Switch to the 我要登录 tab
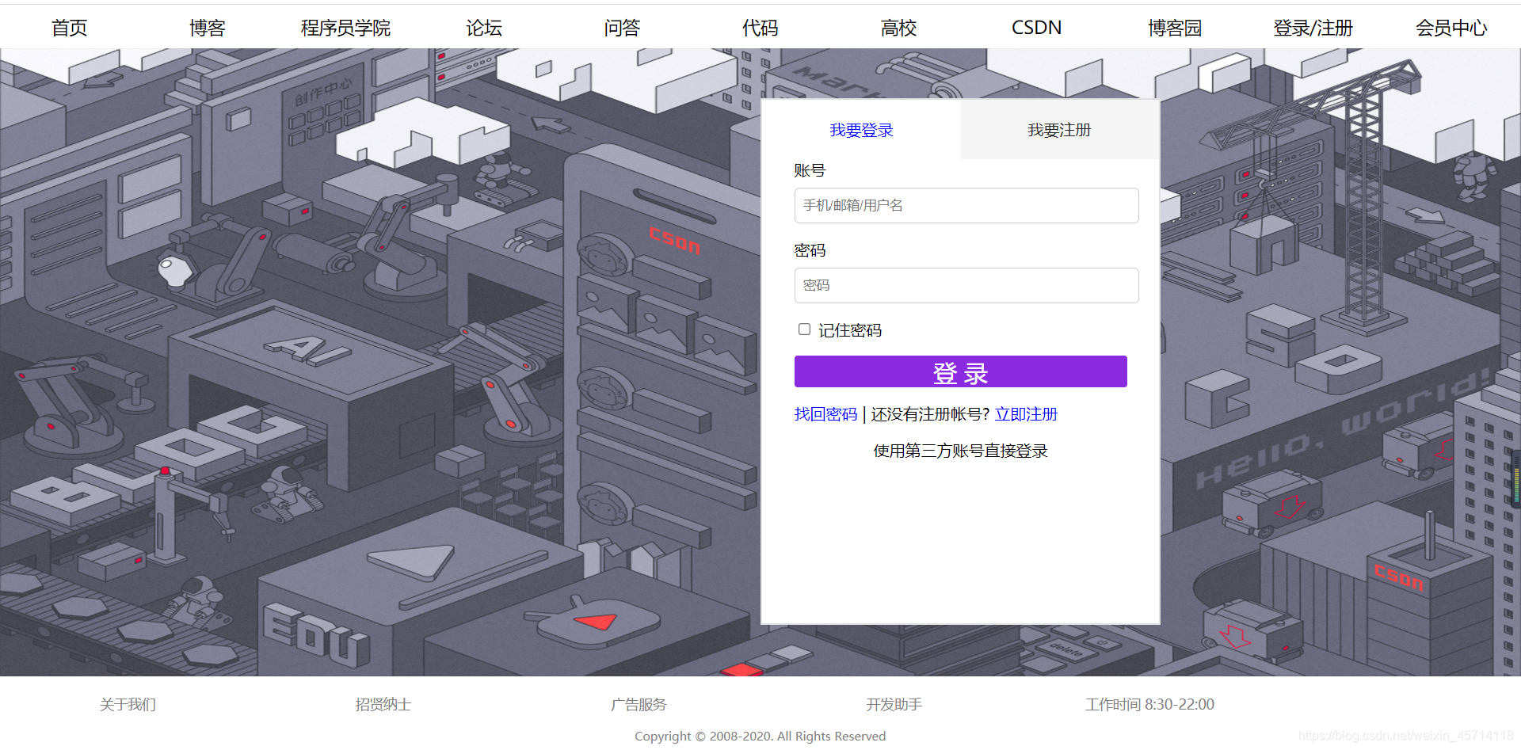 (x=860, y=130)
